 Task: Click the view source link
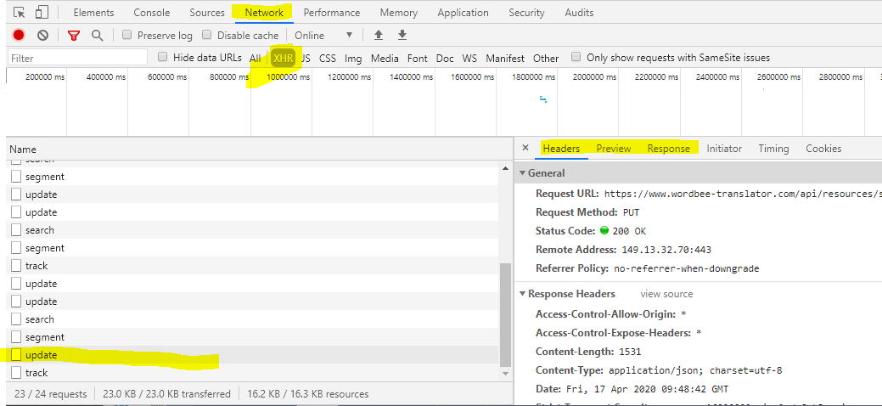pos(666,294)
